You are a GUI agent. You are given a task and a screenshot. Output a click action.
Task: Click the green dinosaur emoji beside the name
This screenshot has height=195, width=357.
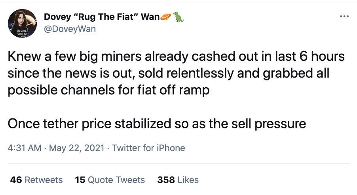178,17
